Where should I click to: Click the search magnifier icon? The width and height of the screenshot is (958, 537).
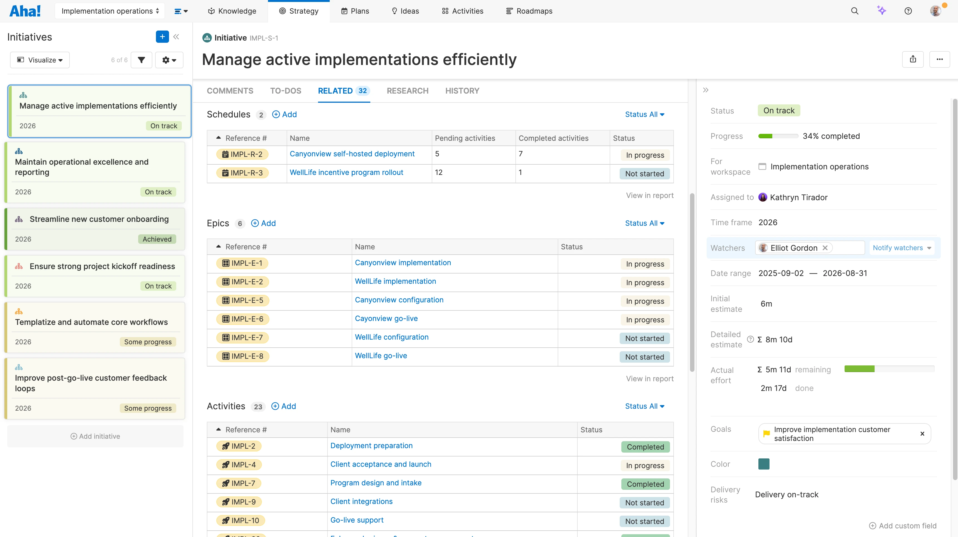[x=855, y=11]
